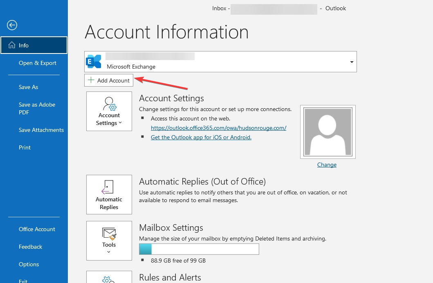The height and width of the screenshot is (283, 433).
Task: Click the Info home icon
Action: [11, 45]
